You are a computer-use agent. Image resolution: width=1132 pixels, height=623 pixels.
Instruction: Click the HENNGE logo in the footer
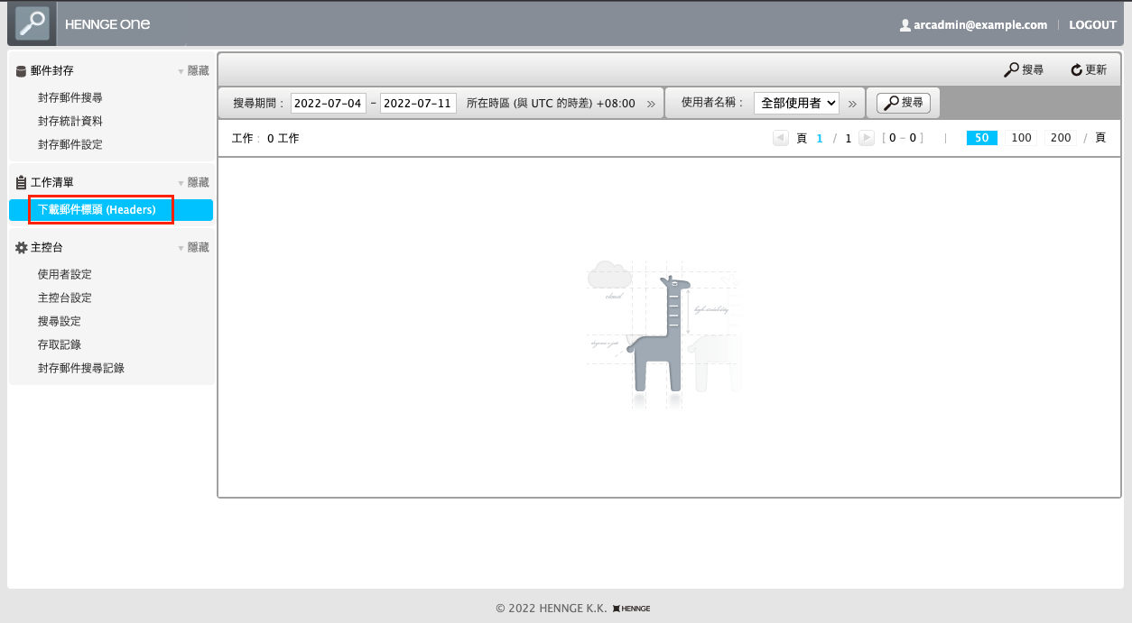[x=631, y=609]
